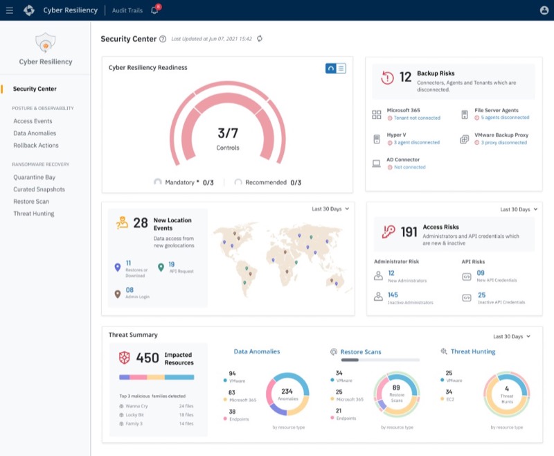Click the AD Connector Not connected link
The image size is (554, 456).
410,167
